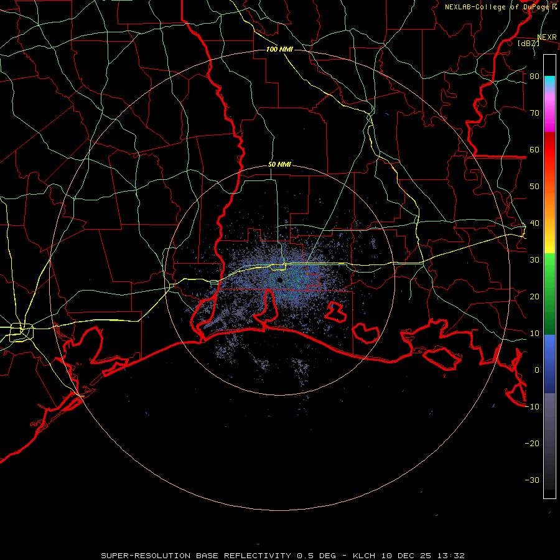The height and width of the screenshot is (560, 560).
Task: Click the 70 value on dBZ scale
Action: pos(534,113)
